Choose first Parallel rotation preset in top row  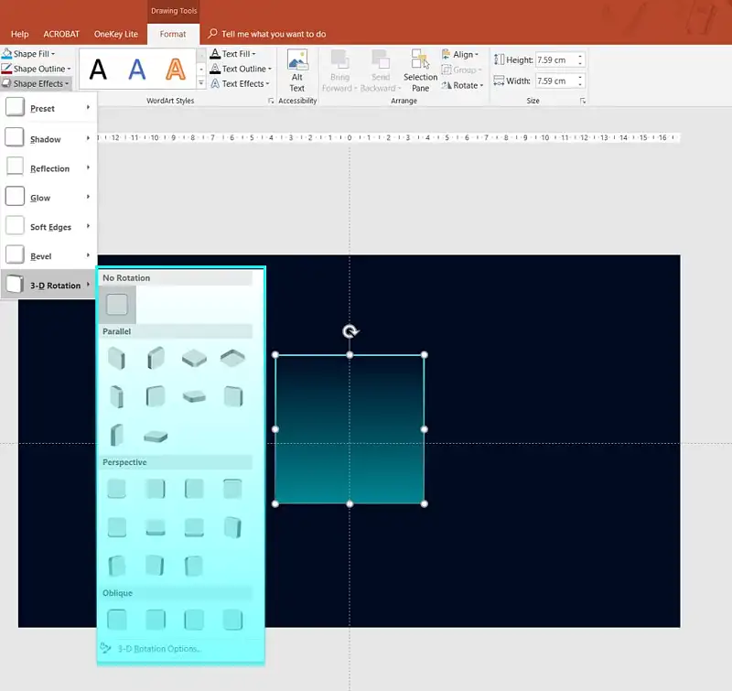point(117,358)
